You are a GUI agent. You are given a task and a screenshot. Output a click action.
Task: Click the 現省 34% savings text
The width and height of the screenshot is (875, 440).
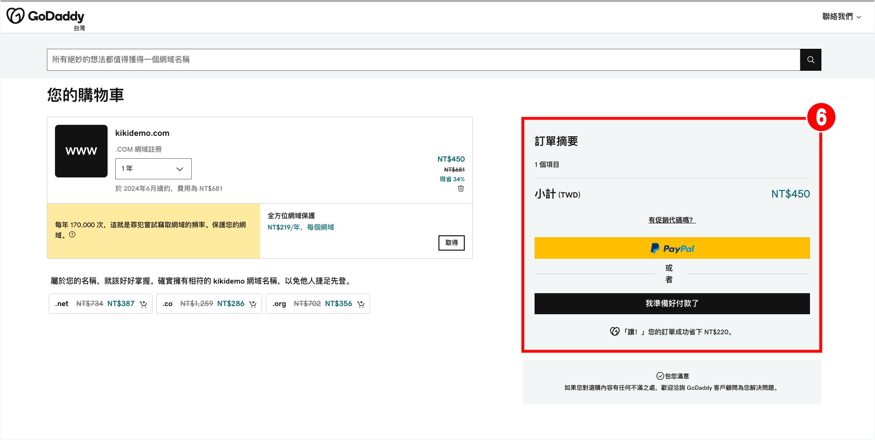tap(452, 179)
